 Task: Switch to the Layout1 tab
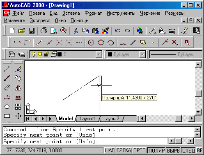click(x=87, y=119)
